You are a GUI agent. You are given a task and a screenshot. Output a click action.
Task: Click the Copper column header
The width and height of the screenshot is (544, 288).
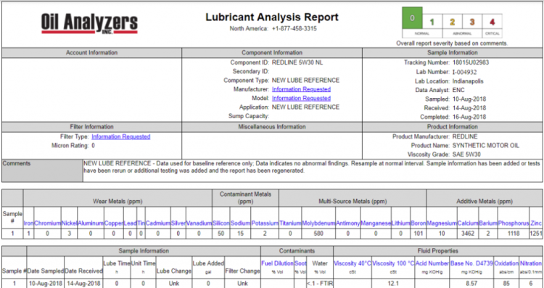(114, 223)
